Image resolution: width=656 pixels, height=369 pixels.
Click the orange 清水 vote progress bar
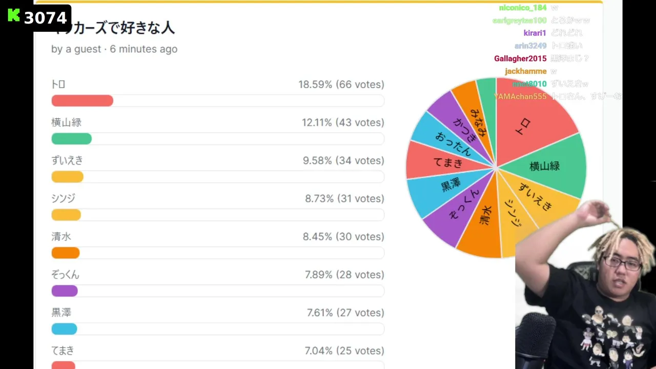[x=66, y=253]
